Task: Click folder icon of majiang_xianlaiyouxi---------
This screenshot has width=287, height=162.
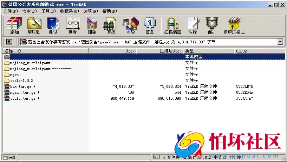Action: [7, 69]
